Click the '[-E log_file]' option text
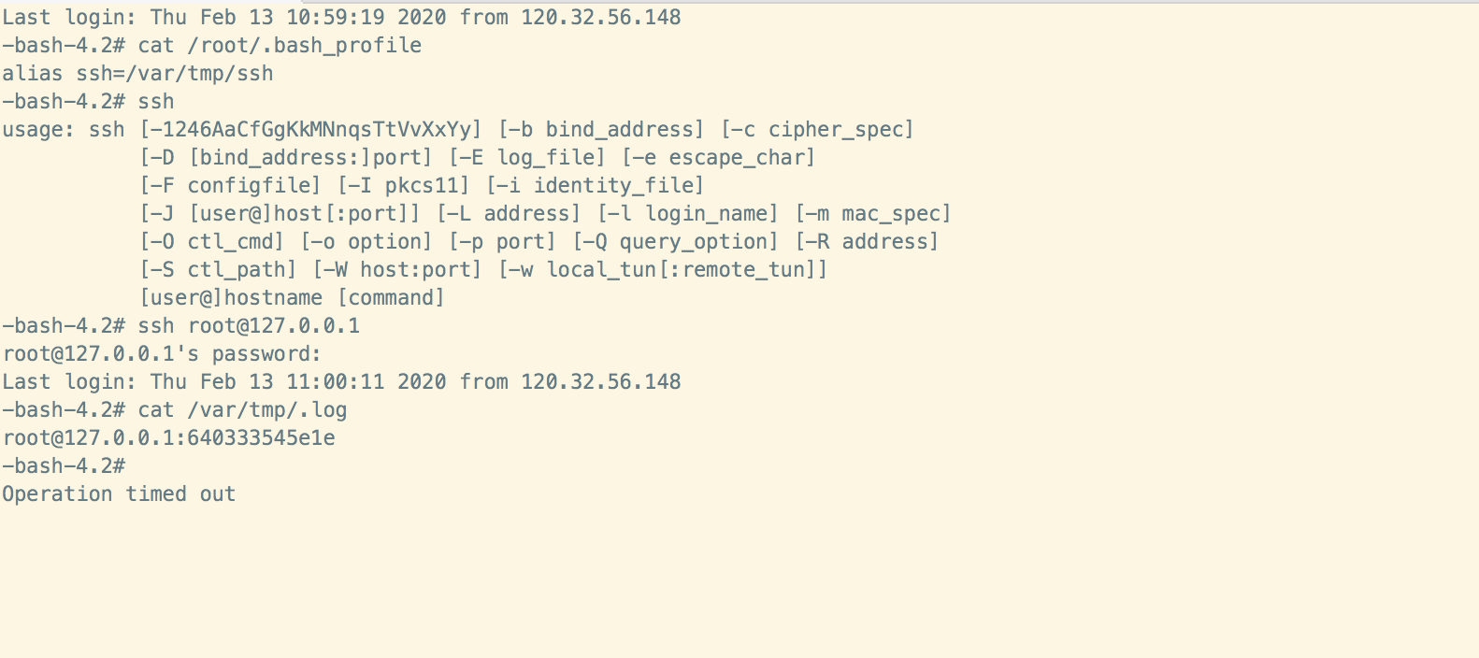The image size is (1479, 658). click(526, 158)
